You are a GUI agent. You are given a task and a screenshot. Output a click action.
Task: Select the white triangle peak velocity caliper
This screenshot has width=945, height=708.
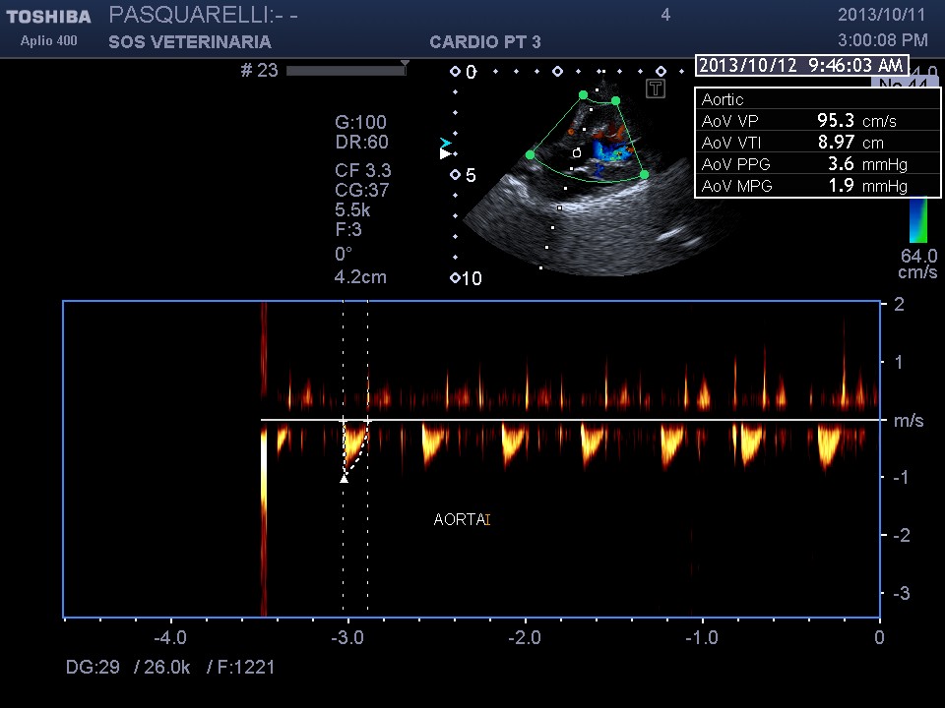pos(344,479)
